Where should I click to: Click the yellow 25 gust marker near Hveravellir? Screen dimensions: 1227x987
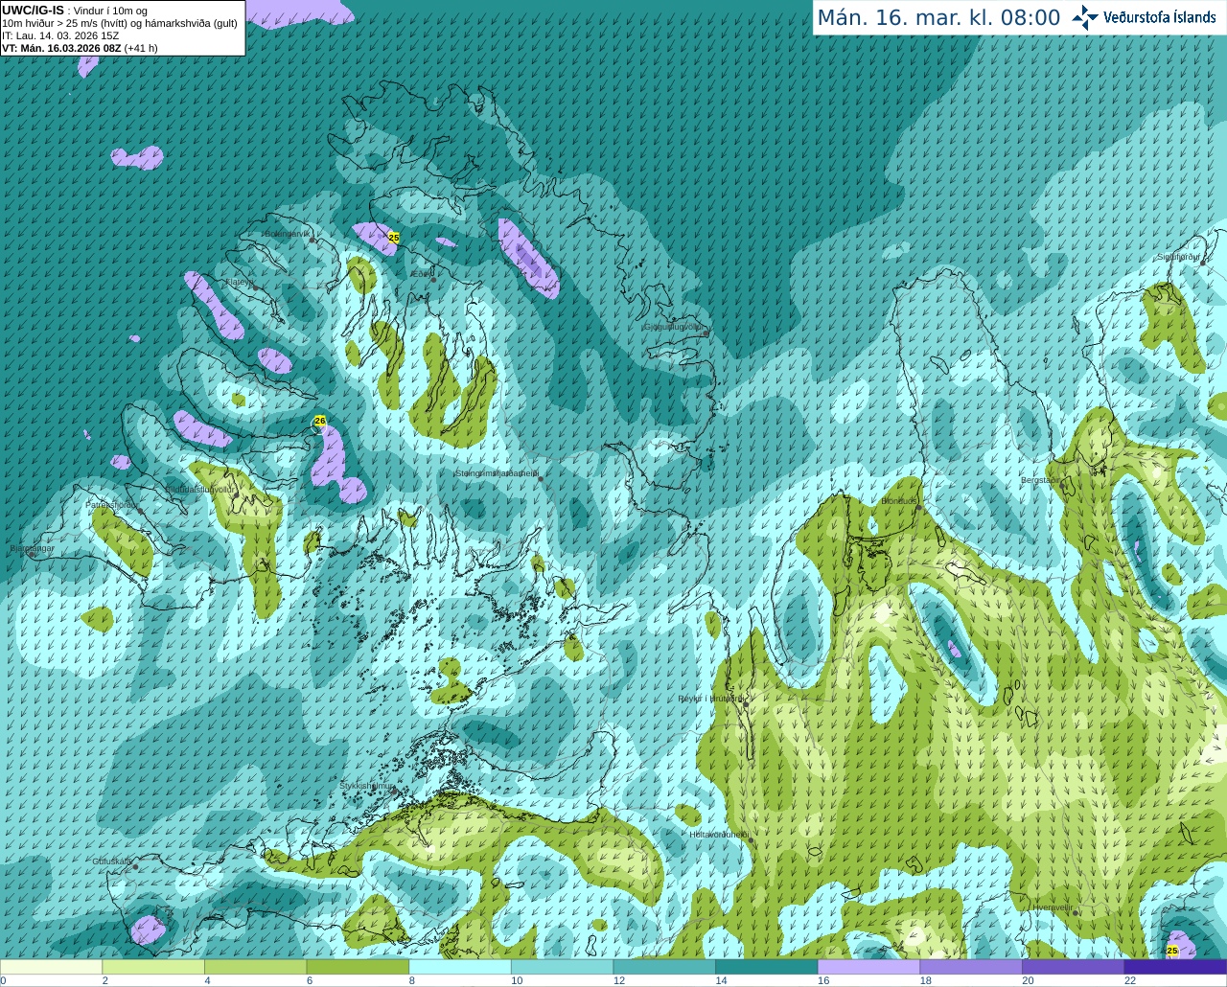click(x=1172, y=951)
